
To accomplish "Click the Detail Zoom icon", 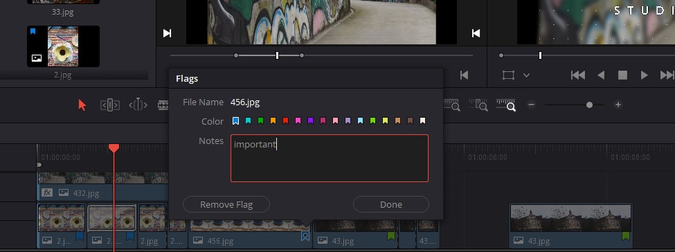I will pyautogui.click(x=478, y=105).
